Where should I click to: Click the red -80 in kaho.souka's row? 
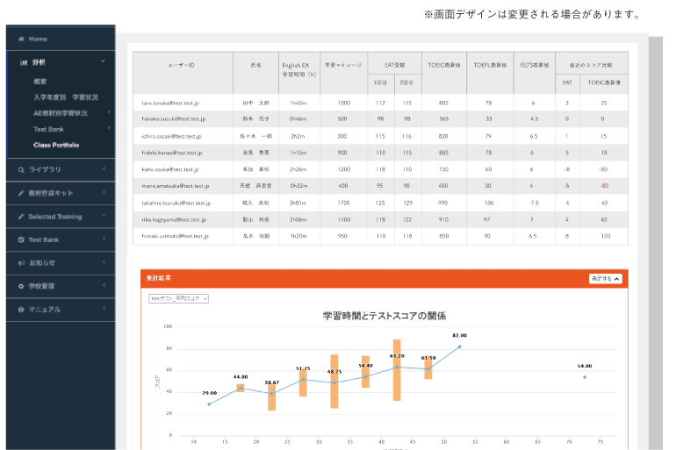click(603, 169)
